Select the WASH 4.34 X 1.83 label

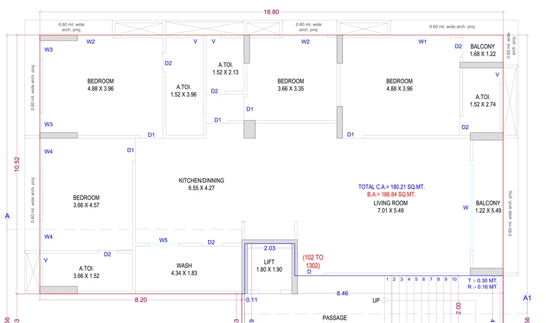[x=184, y=270]
